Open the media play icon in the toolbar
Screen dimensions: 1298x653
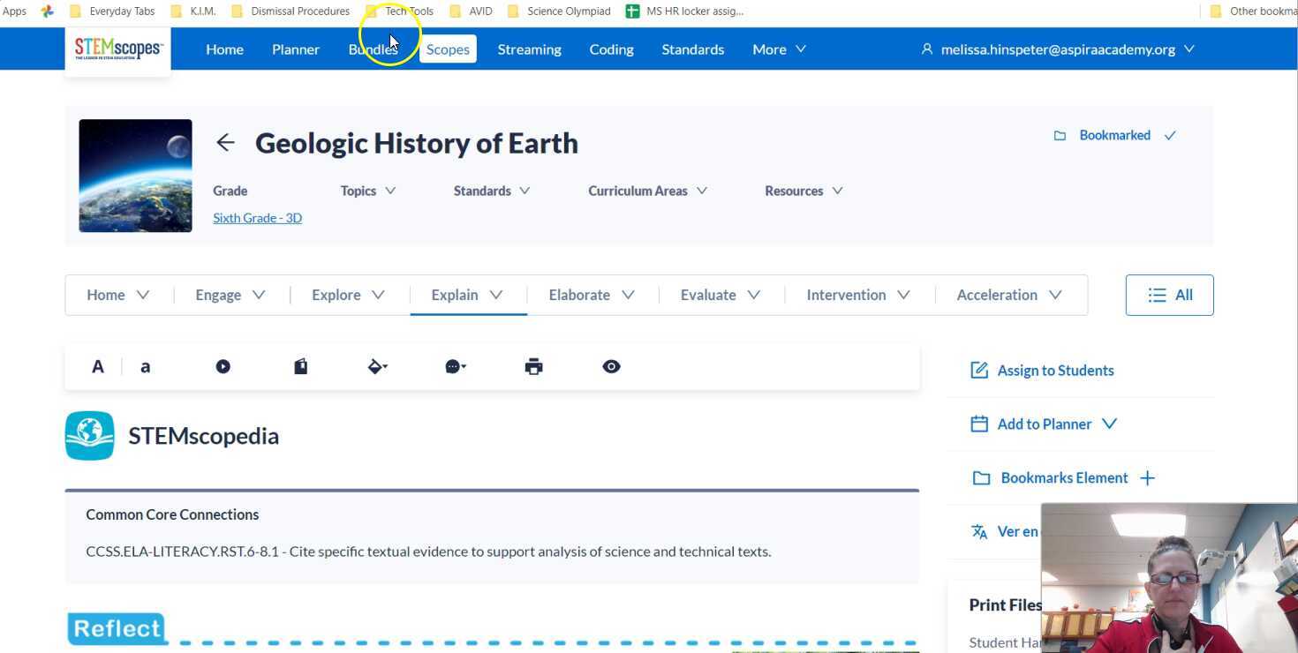[x=223, y=366]
